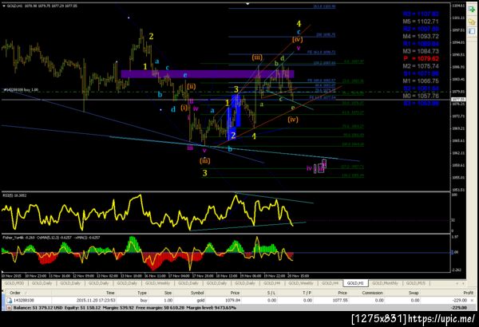Switch to the GOLD,M15 chart tab
Viewport: 479px width, 327px height.
(415, 283)
